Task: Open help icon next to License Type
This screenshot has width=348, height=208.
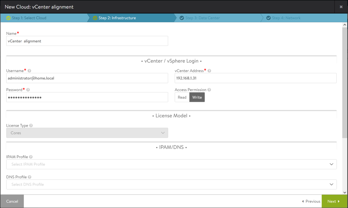Action: [x=31, y=126]
